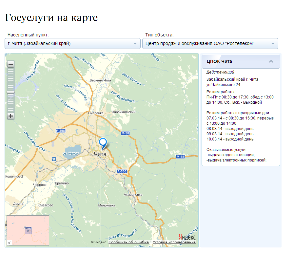Click the 10.03.14 - выходной день line
294x256 pixels.
tap(230, 139)
